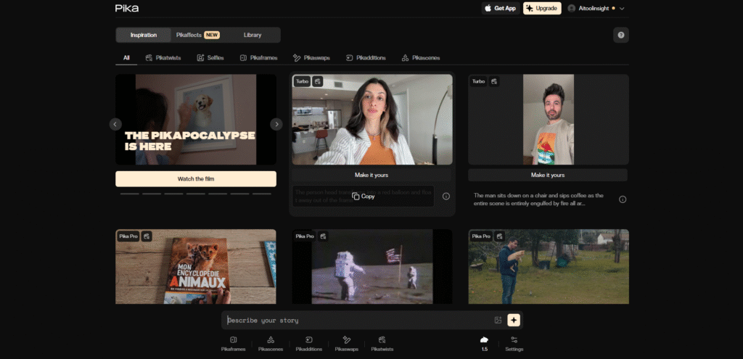
Task: Click Pikatwists icon on man video
Action: pos(493,81)
